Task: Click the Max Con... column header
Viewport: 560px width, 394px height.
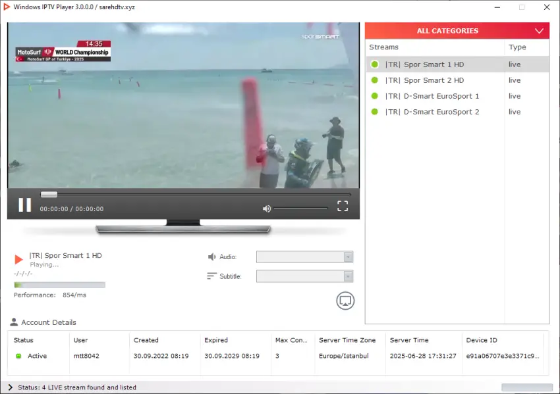Action: tap(291, 340)
